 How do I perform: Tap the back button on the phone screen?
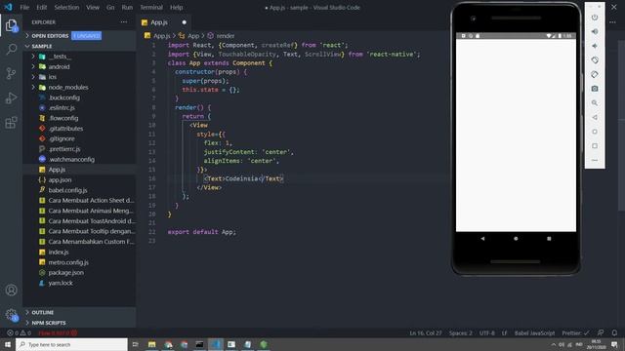[x=482, y=239]
